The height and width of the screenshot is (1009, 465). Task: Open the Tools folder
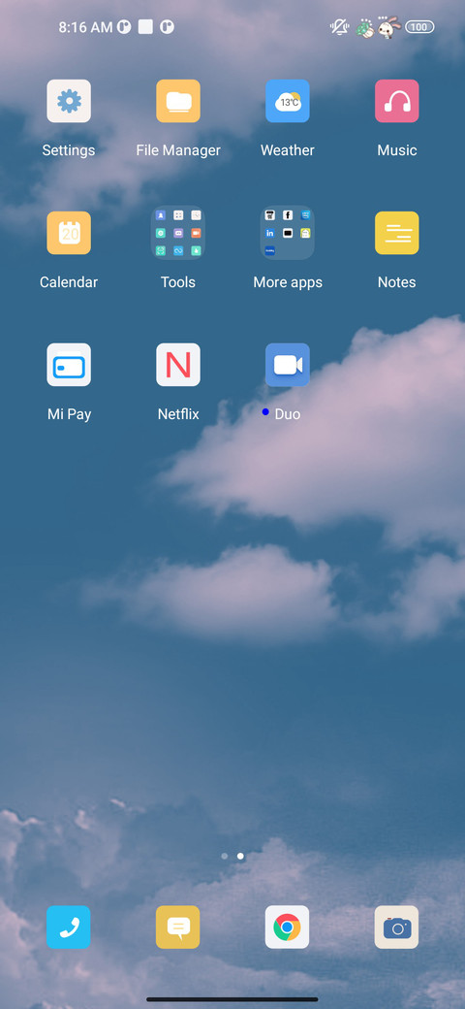178,233
